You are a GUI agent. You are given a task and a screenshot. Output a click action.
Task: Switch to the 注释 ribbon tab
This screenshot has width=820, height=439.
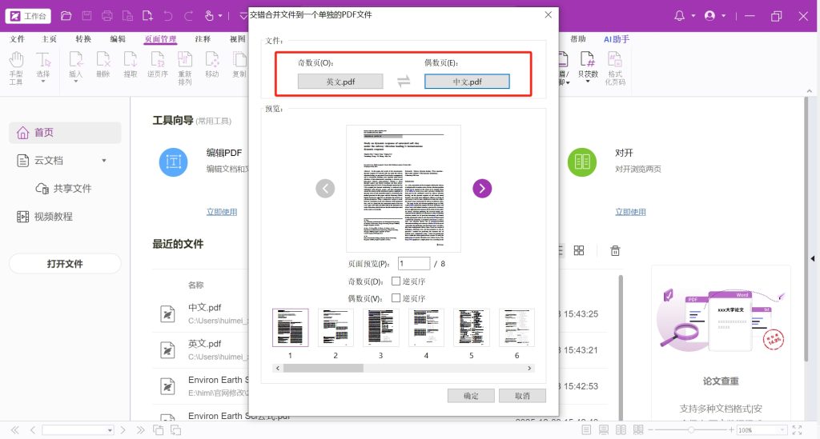pos(203,38)
